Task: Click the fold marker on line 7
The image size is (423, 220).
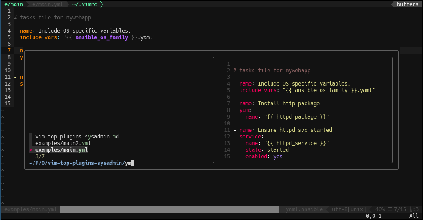Action: (x=15, y=51)
